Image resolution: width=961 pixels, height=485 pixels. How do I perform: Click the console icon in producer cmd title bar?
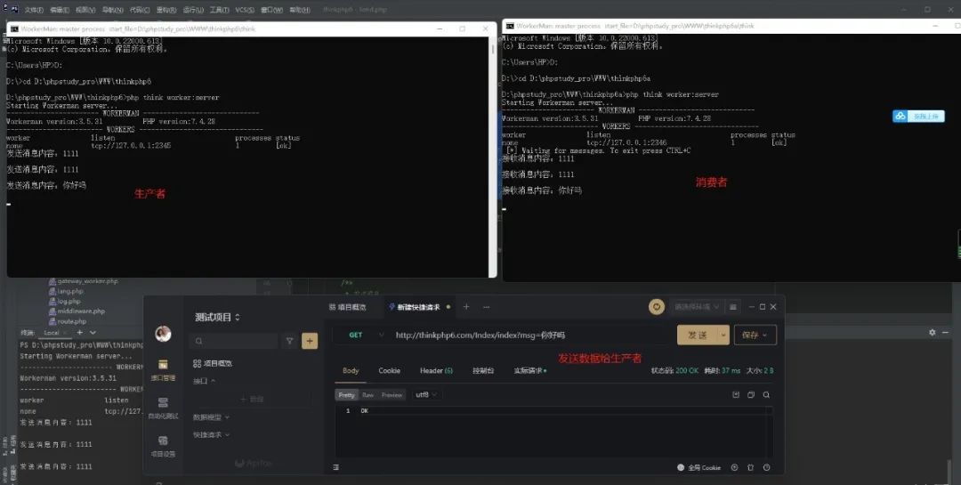tap(14, 28)
